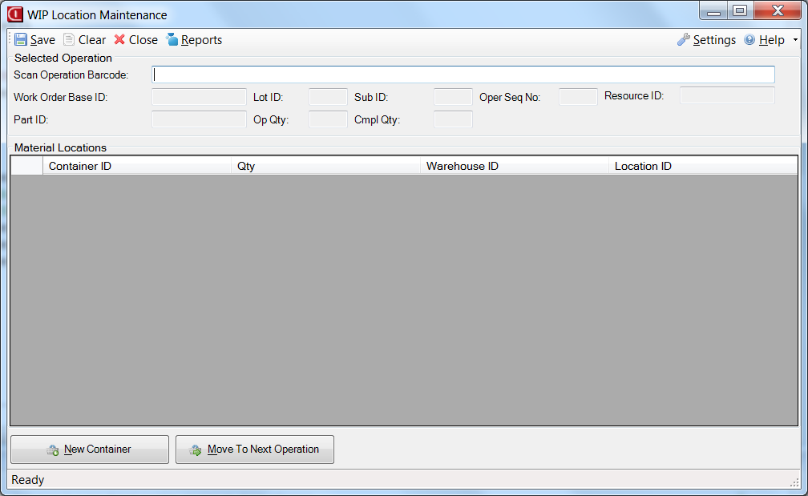Click the Clear blank page icon
808x496 pixels.
pos(69,40)
